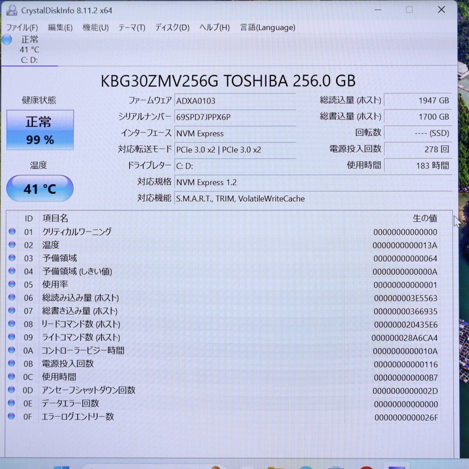The image size is (469, 469).
Task: Click status dot for 07 総書き込み量 row
Action: click(x=12, y=310)
